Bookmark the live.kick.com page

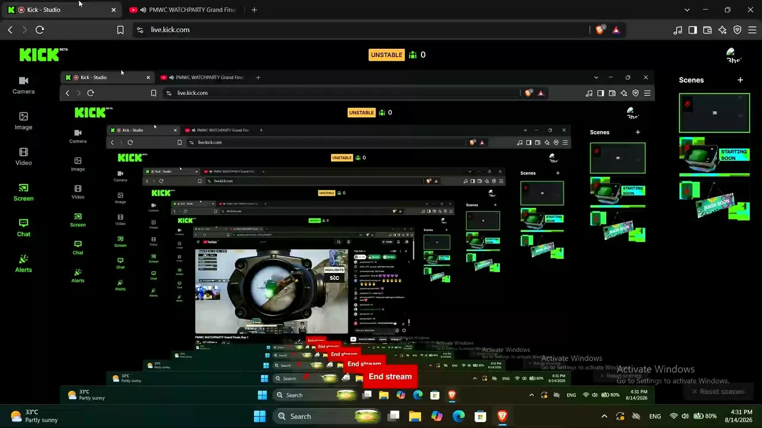click(x=120, y=30)
